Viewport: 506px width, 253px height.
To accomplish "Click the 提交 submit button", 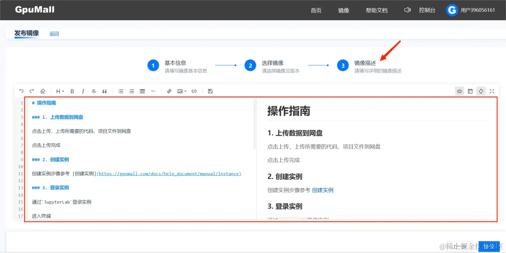I will 489,247.
